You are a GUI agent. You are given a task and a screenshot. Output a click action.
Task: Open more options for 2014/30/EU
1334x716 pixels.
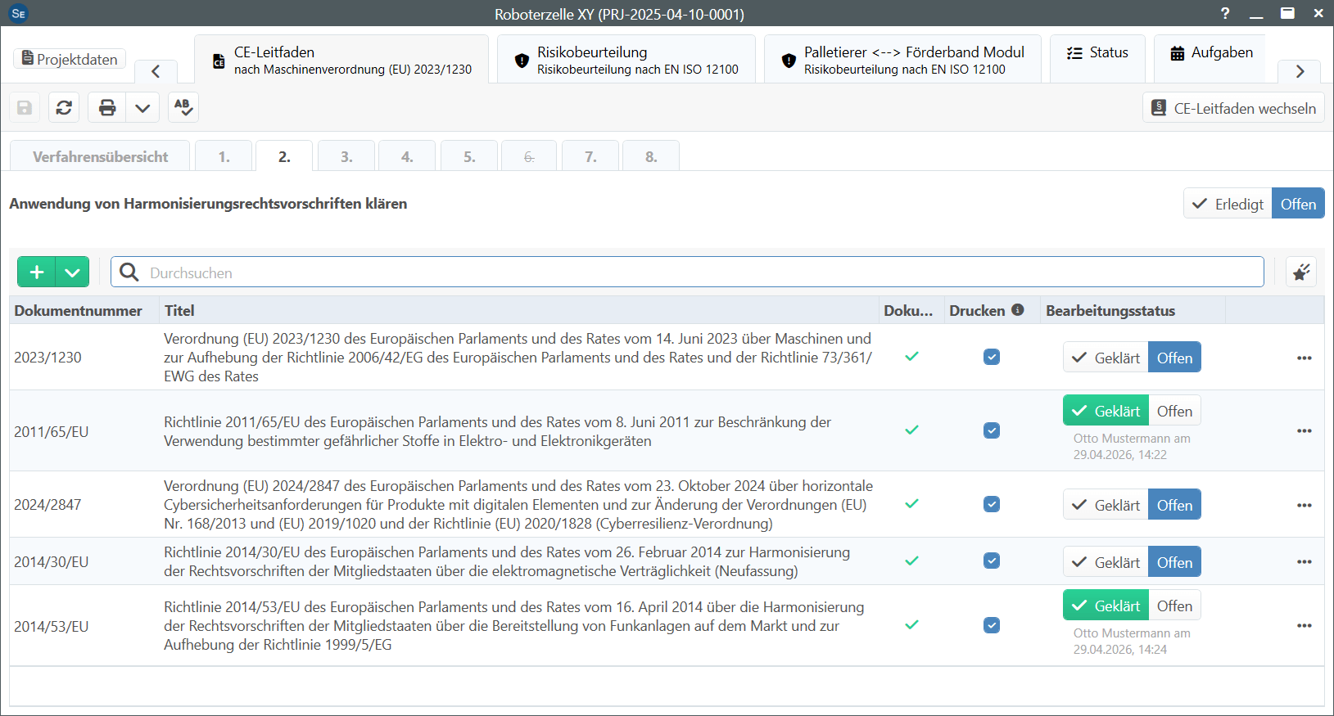tap(1305, 561)
